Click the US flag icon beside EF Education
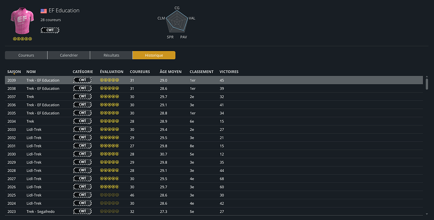The image size is (434, 220). coord(43,11)
